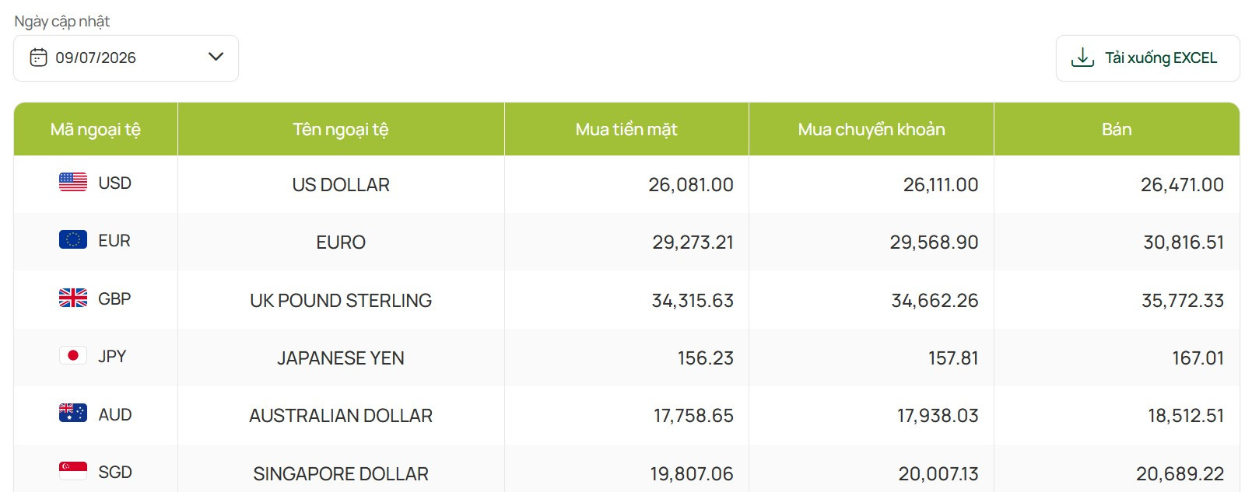Screen dimensions: 1252x492
Task: Expand the date dropdown chevron
Action: (x=216, y=57)
